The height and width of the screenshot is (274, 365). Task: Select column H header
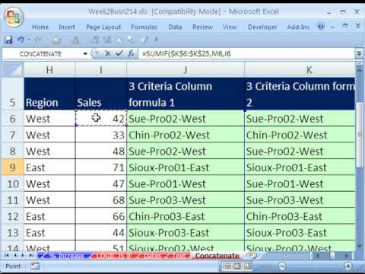tap(49, 69)
